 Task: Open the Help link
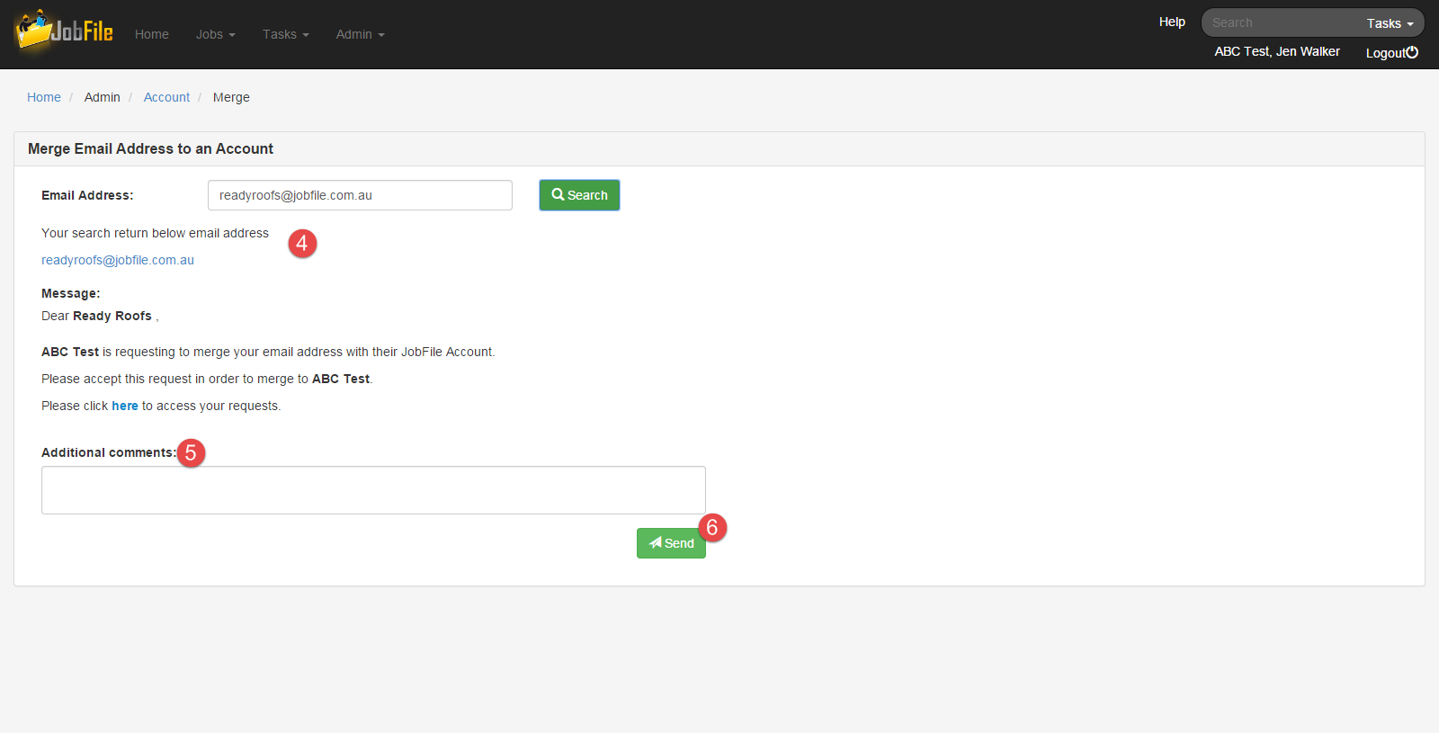1172,22
